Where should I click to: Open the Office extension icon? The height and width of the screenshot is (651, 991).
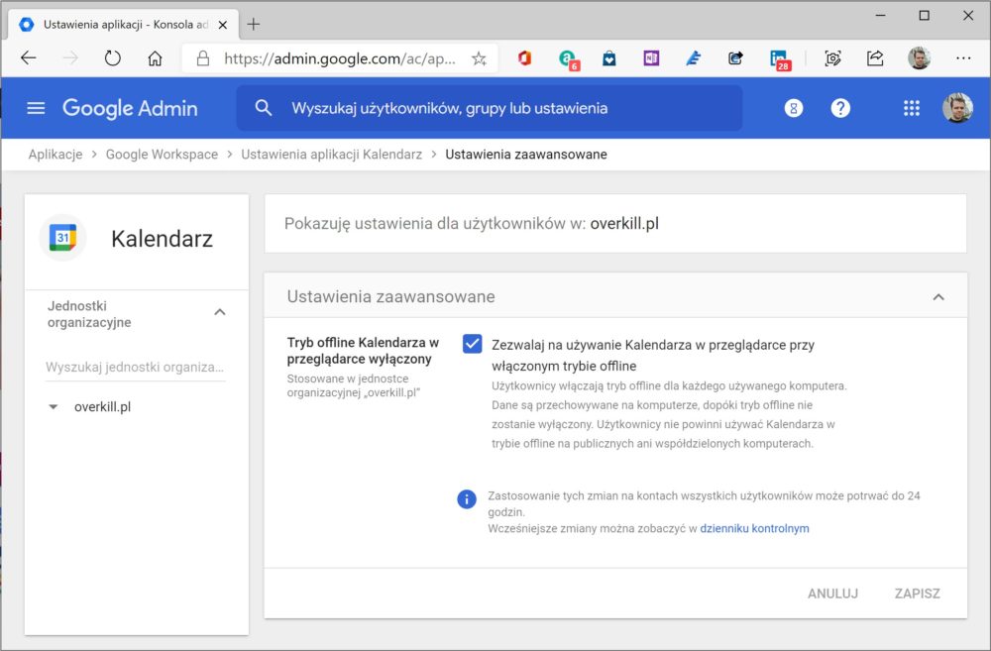(524, 58)
